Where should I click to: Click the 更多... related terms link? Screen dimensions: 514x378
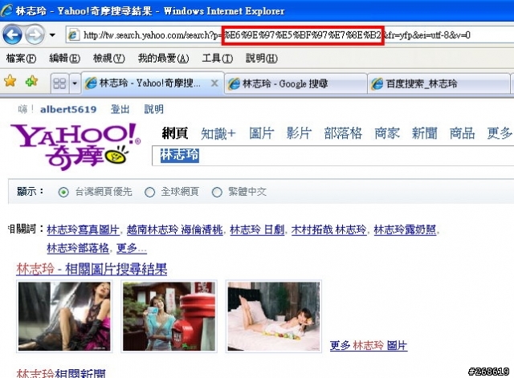click(x=132, y=248)
